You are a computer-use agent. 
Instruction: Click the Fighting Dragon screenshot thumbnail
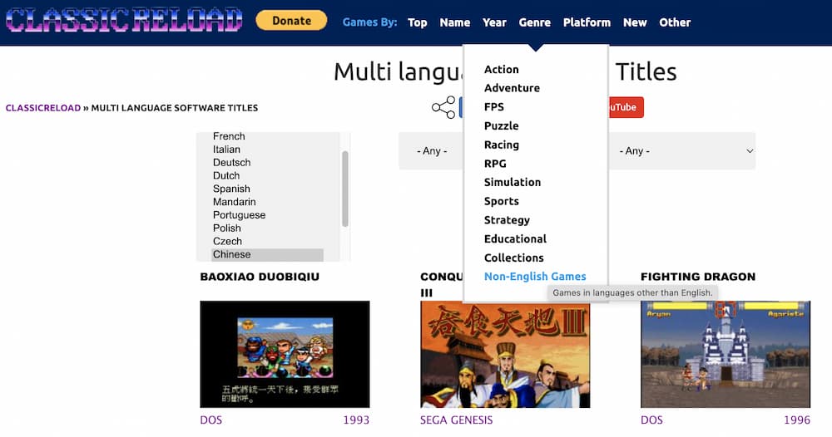click(x=726, y=355)
